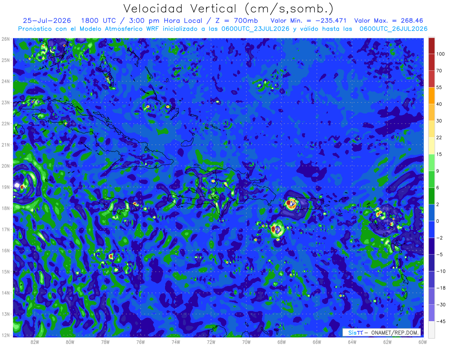Click the colorbar label '40'

click(x=439, y=104)
